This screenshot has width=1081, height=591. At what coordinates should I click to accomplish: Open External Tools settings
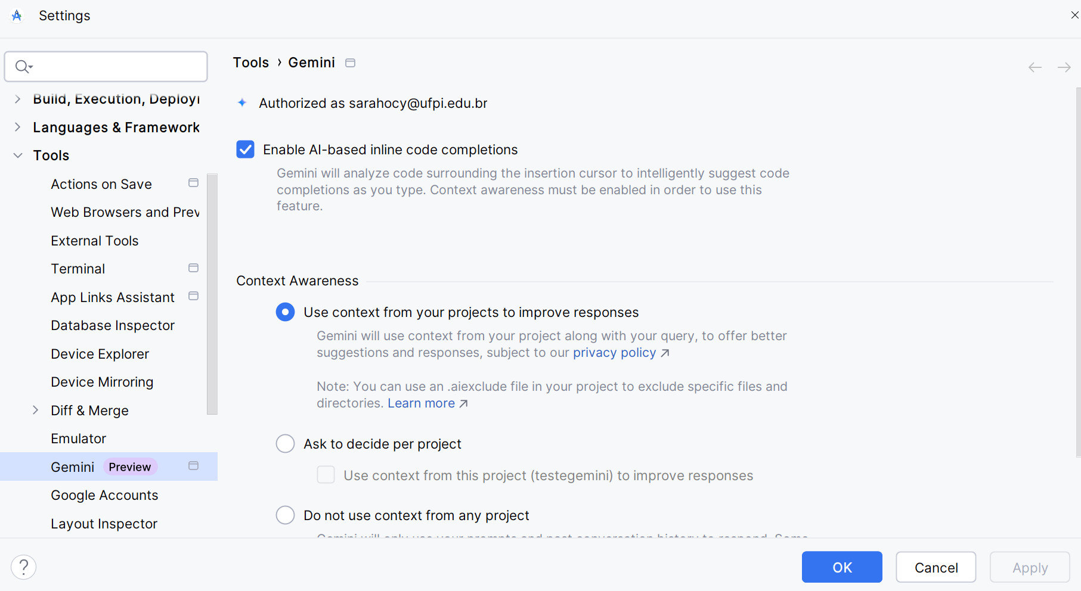coord(95,241)
